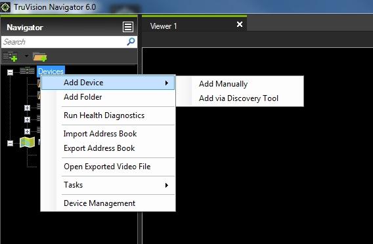
Task: Choose Add via Discovery Tool
Action: [x=240, y=98]
